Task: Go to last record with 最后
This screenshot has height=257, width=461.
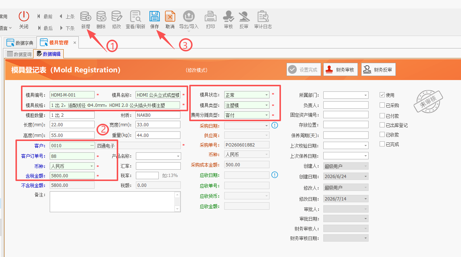Action: point(45,28)
